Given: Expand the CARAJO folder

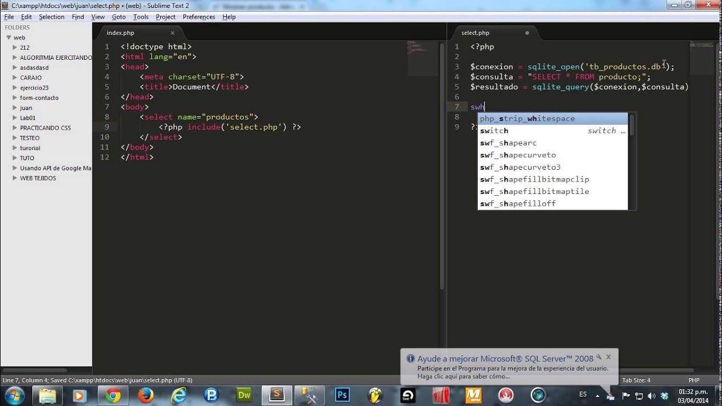Looking at the screenshot, I should point(15,77).
